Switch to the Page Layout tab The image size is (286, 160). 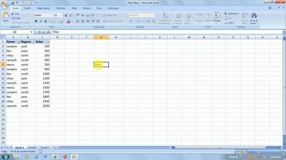coord(43,8)
